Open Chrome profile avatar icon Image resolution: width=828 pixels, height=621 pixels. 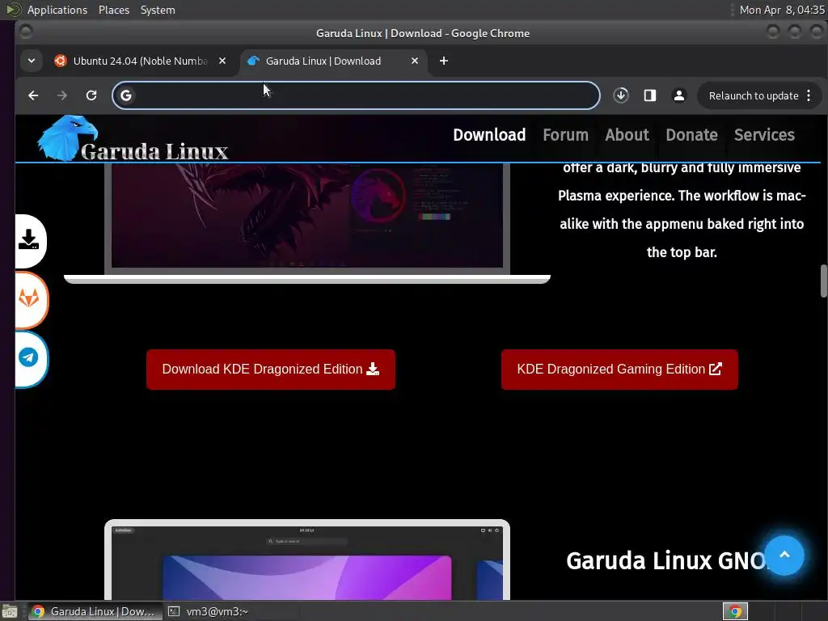click(x=679, y=95)
